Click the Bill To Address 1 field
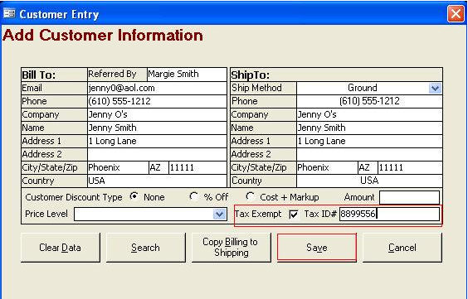 coord(157,141)
